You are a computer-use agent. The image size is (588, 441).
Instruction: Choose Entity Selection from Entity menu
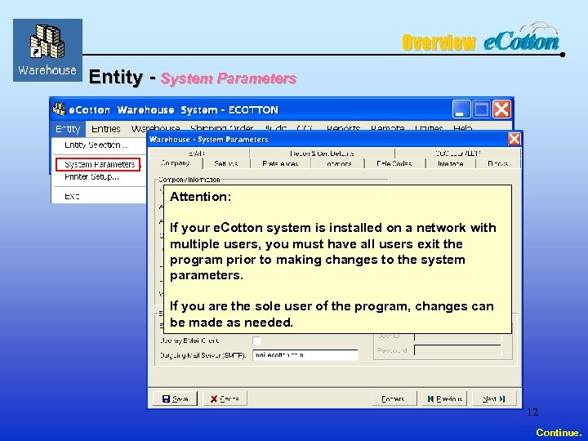click(96, 145)
